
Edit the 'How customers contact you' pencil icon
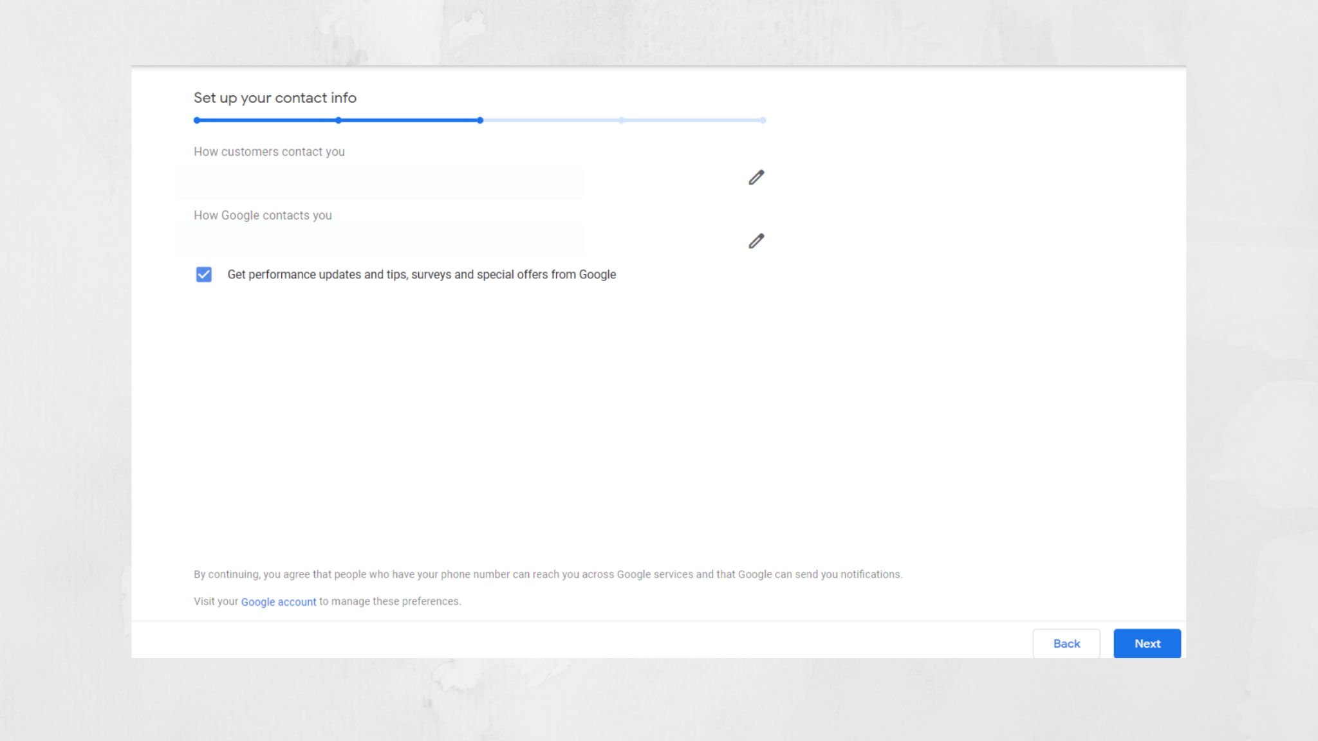(x=756, y=178)
